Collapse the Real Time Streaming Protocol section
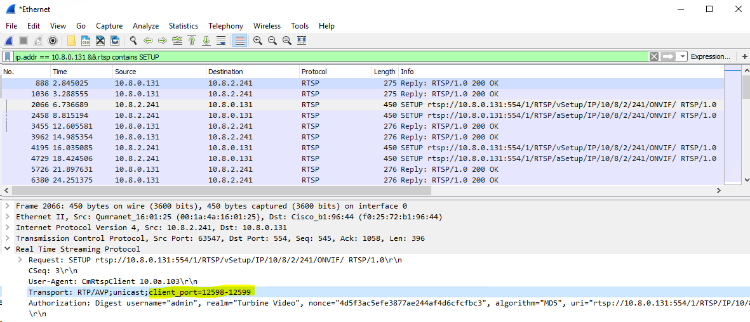 [8, 249]
